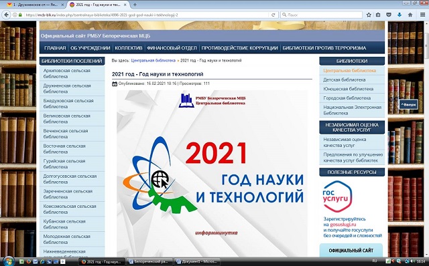Switch to taskbar window 'Документ9 - Micros...'
Screen dimensions: 429x266
click(x=197, y=261)
